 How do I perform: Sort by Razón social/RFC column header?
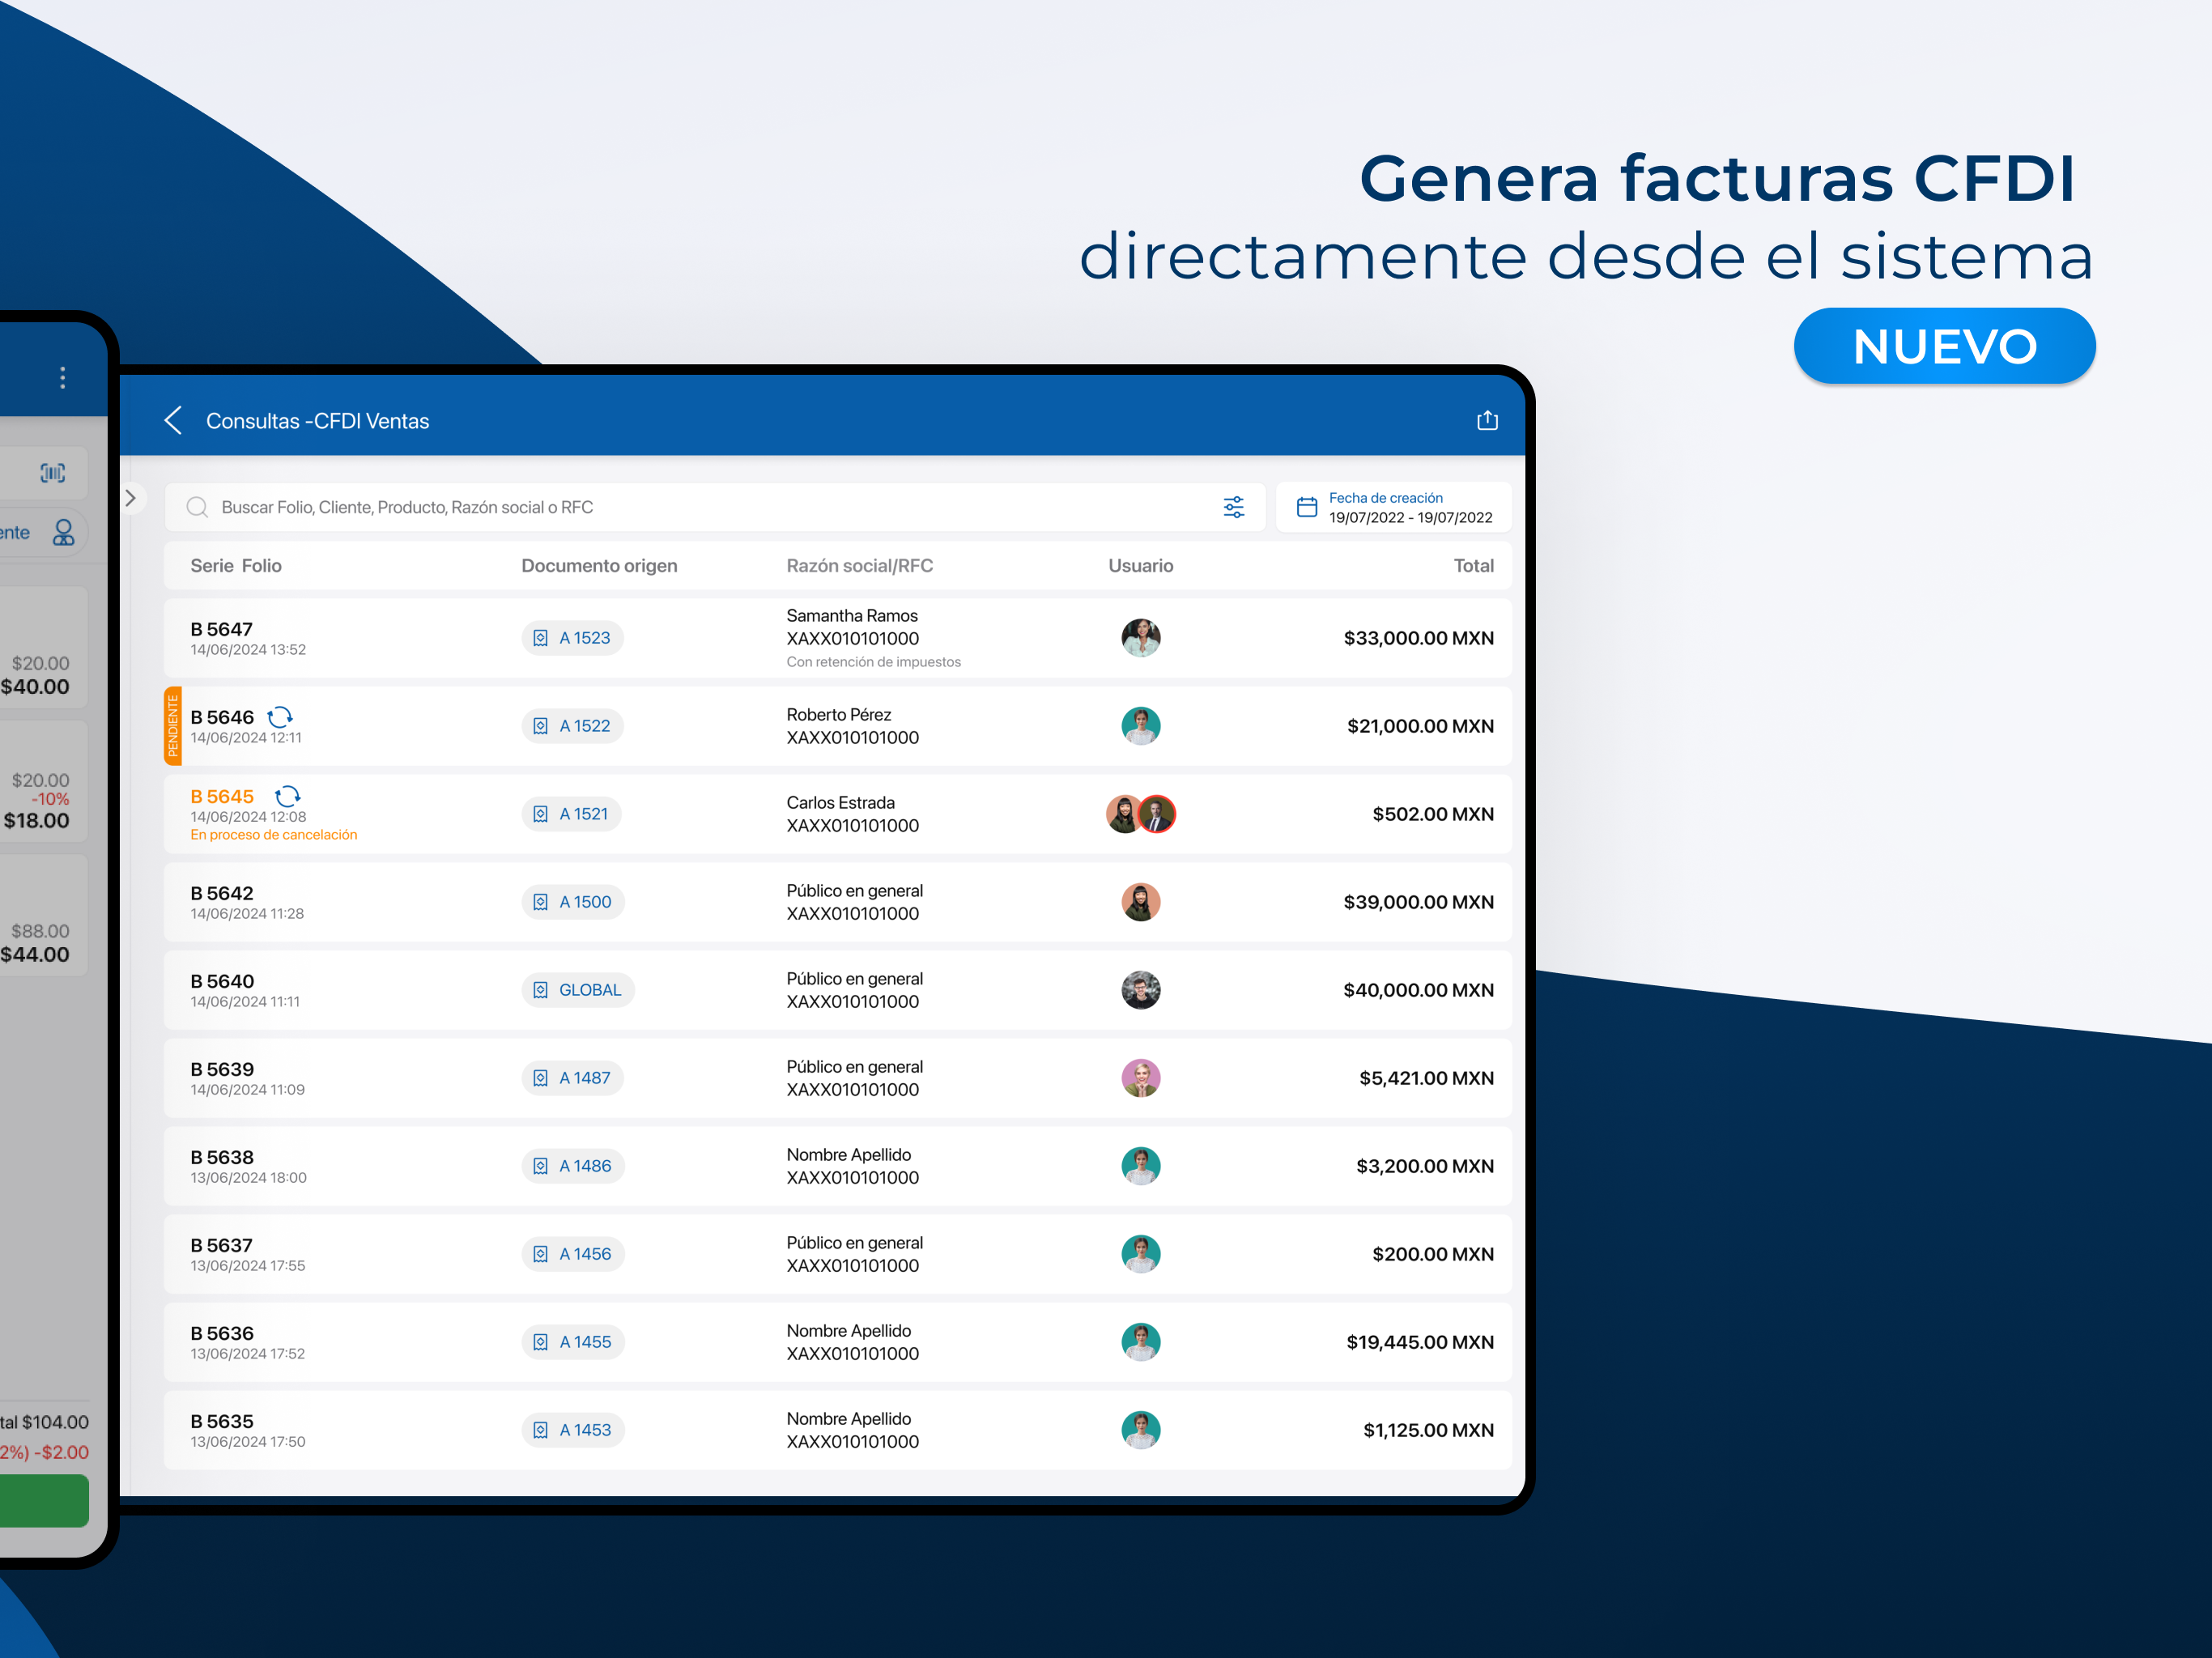[860, 566]
